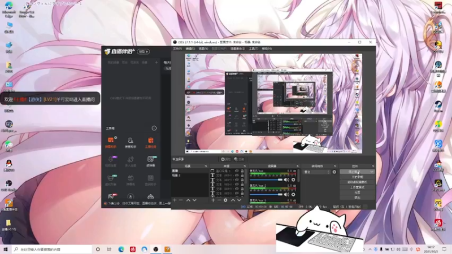Click the 工作室模式 studio mode button
Screen dimensions: 452x254
357,187
